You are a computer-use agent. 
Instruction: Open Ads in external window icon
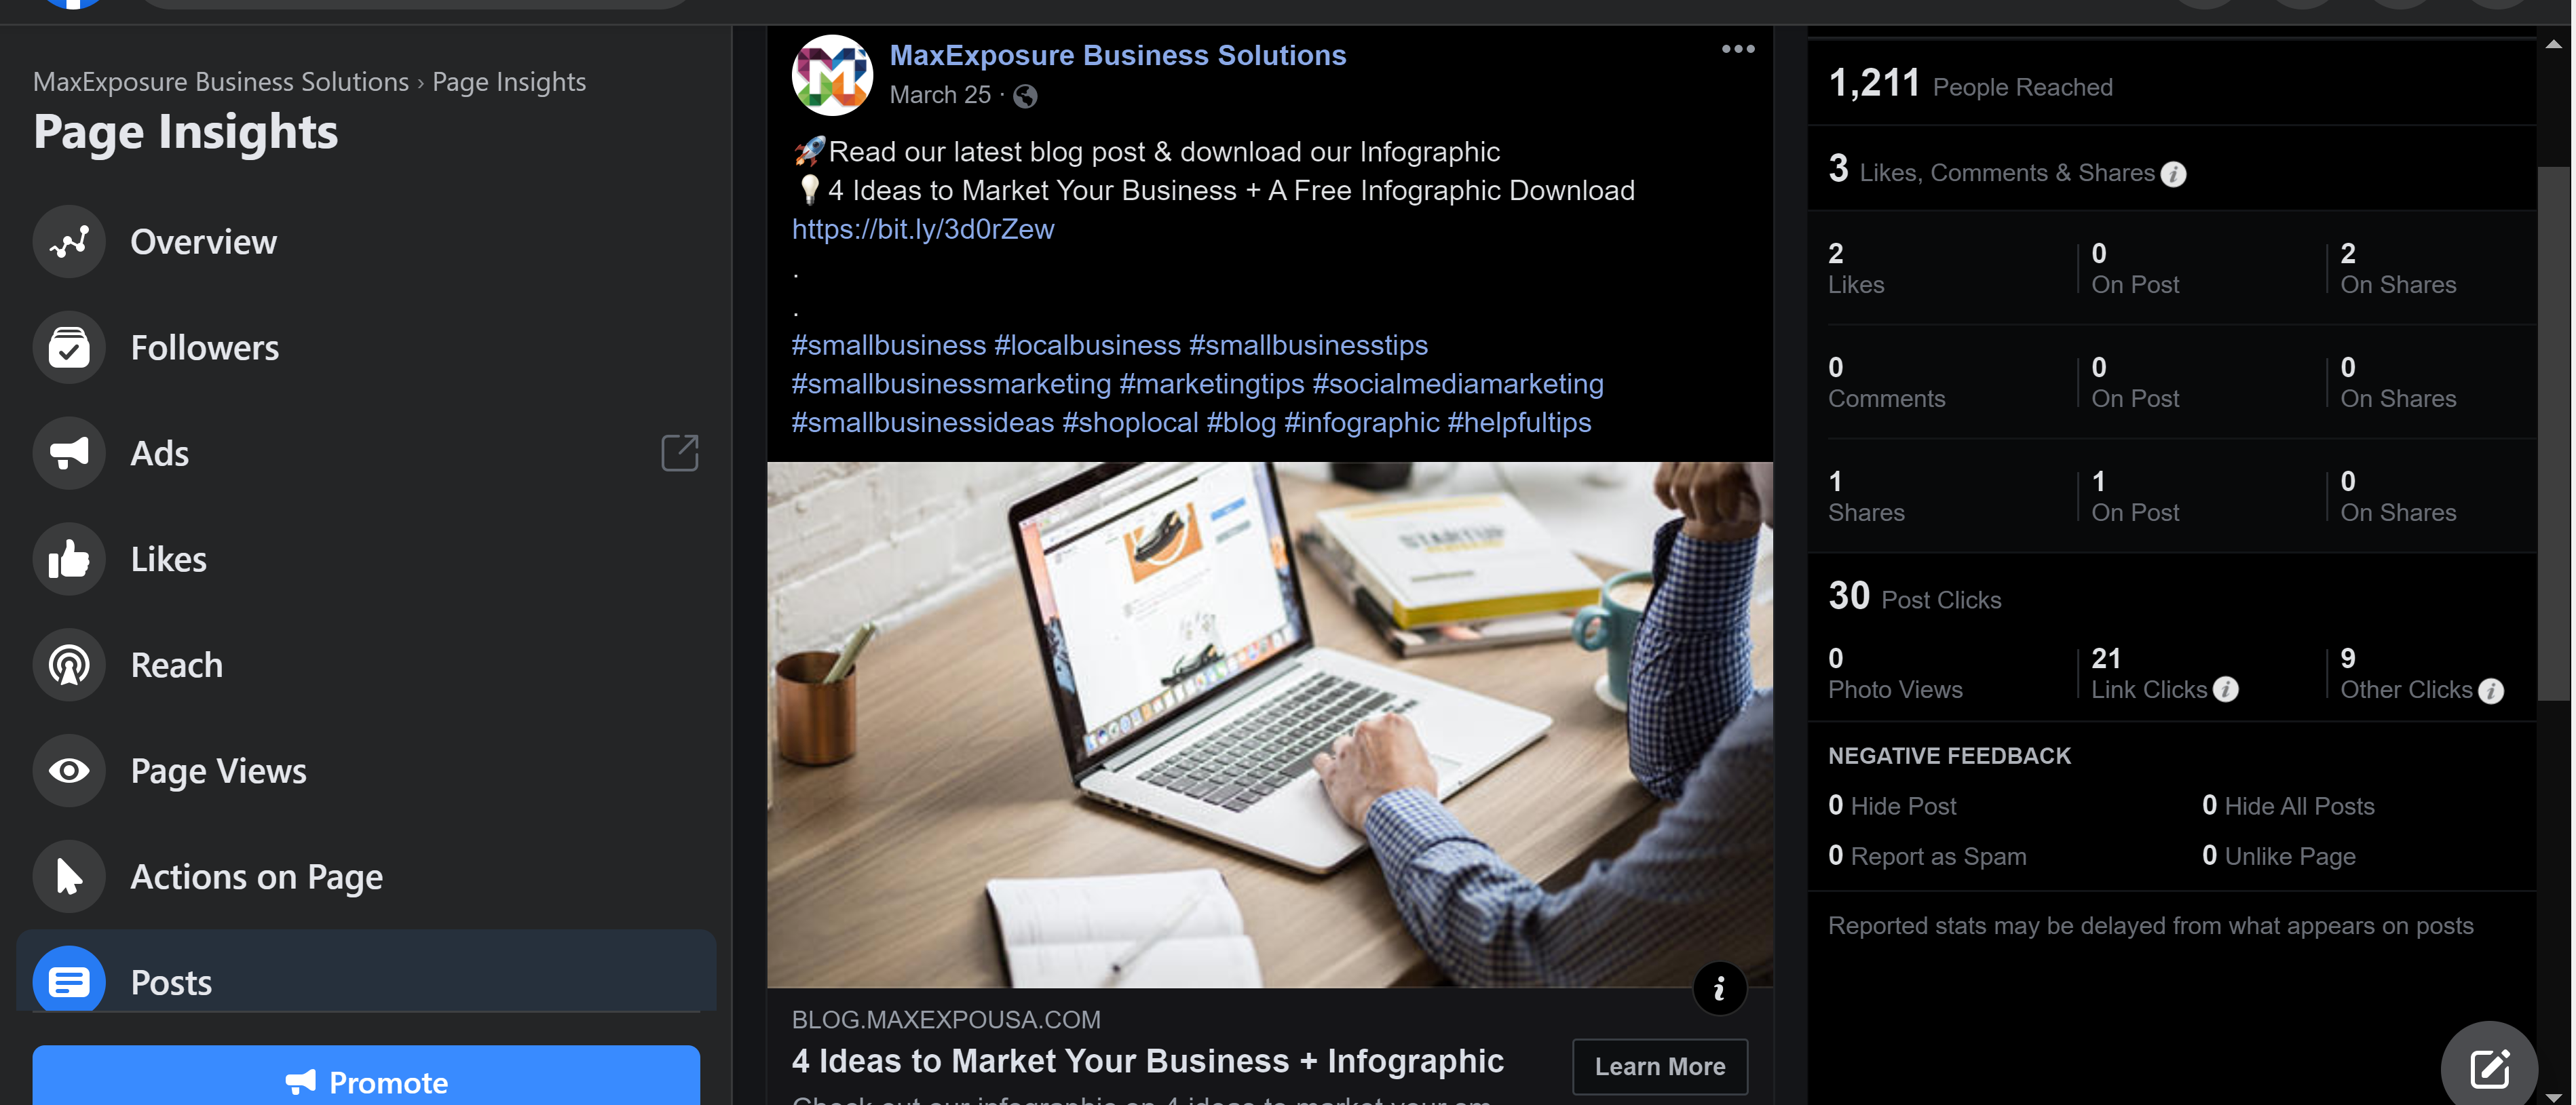[680, 453]
